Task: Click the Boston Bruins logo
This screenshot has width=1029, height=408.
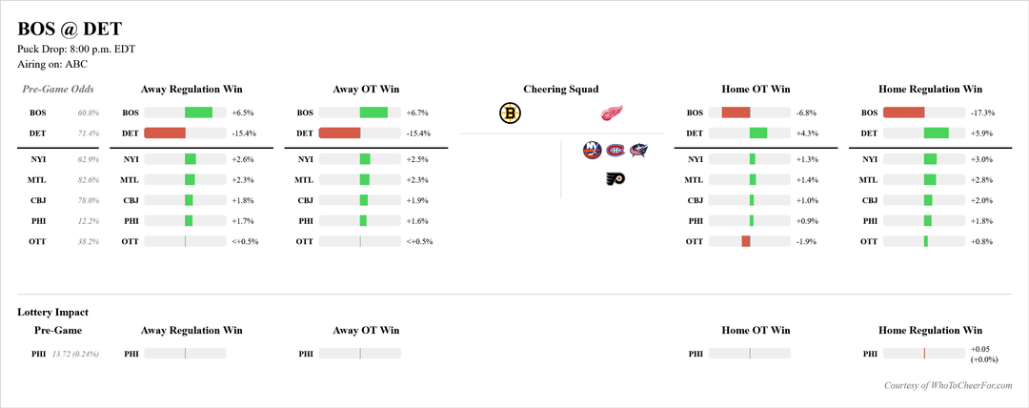Action: (510, 113)
